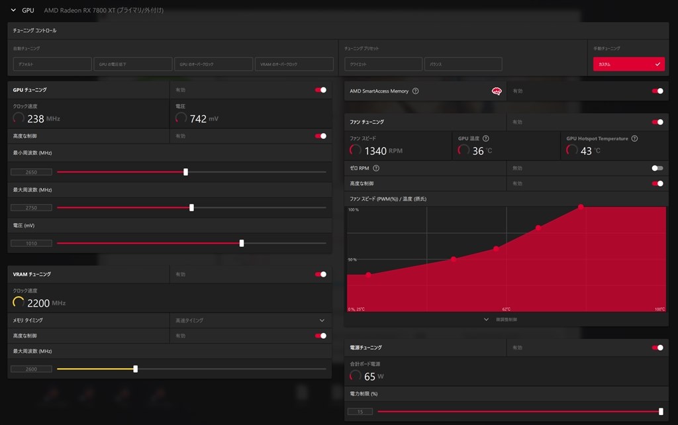
Task: Click the GPU のオーバークロック auto tuning button
Action: coord(214,64)
